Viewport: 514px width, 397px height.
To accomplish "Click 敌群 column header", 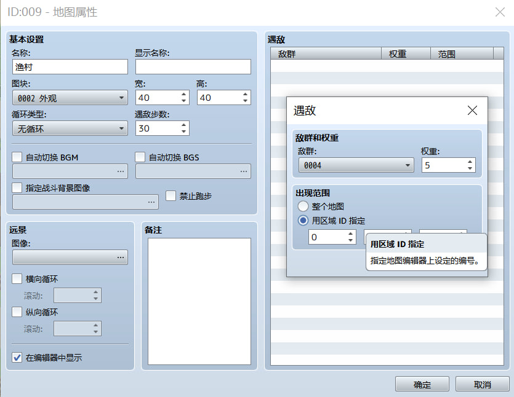I will tap(326, 53).
